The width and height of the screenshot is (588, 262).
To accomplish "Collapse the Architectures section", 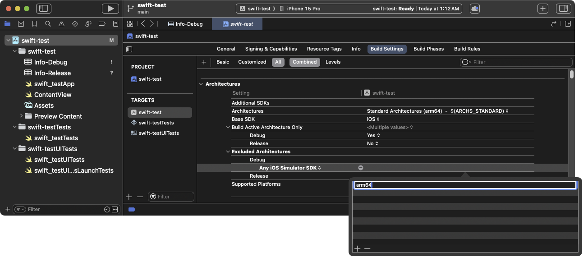I will 201,84.
